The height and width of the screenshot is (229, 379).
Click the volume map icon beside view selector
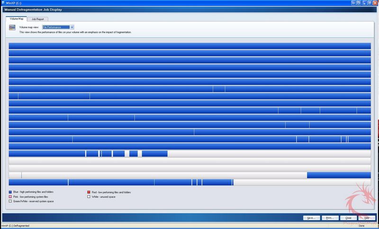(x=12, y=28)
